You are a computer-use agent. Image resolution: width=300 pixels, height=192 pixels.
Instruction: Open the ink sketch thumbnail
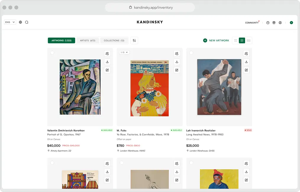[150, 179]
